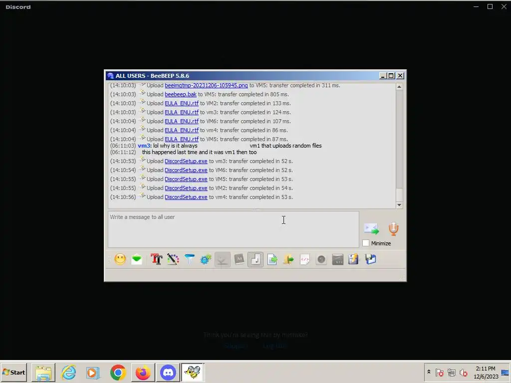
Task: Open the chat font selector (TT icon)
Action: coord(156,259)
